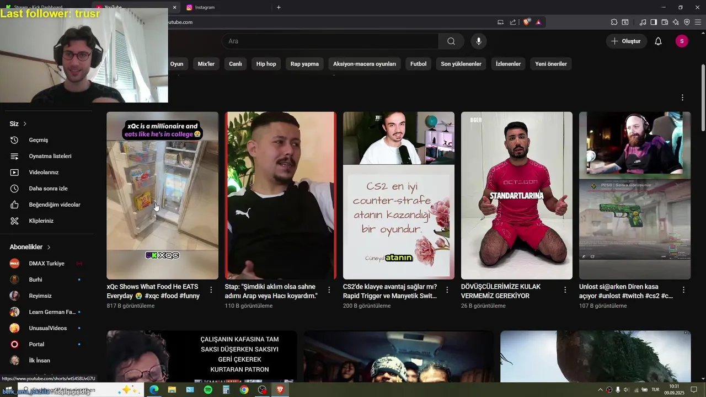Screen dimensions: 706x397
Task: Play the CS2 counter-strafe short thumbnail
Action: (399, 195)
